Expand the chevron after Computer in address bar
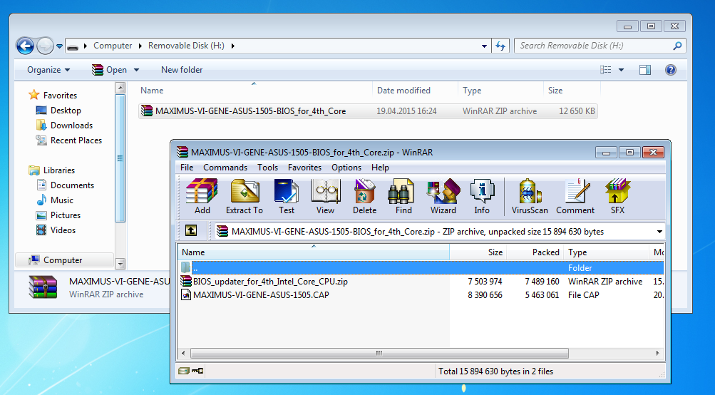715x395 pixels. [140, 46]
